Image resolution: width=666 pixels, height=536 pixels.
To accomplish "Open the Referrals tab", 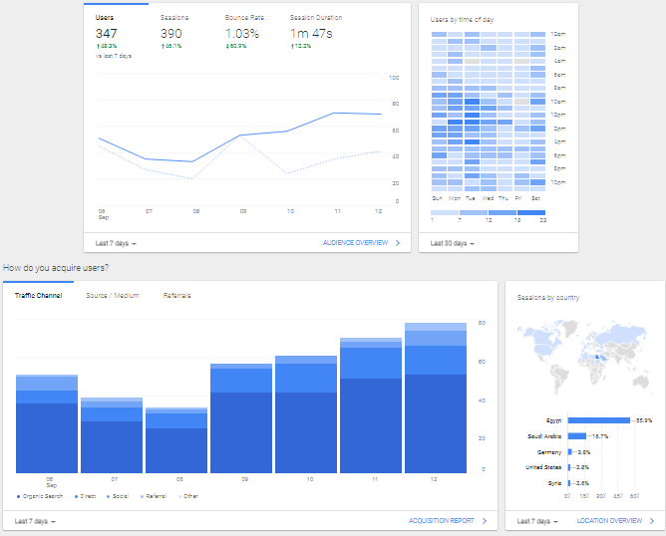I will (176, 296).
